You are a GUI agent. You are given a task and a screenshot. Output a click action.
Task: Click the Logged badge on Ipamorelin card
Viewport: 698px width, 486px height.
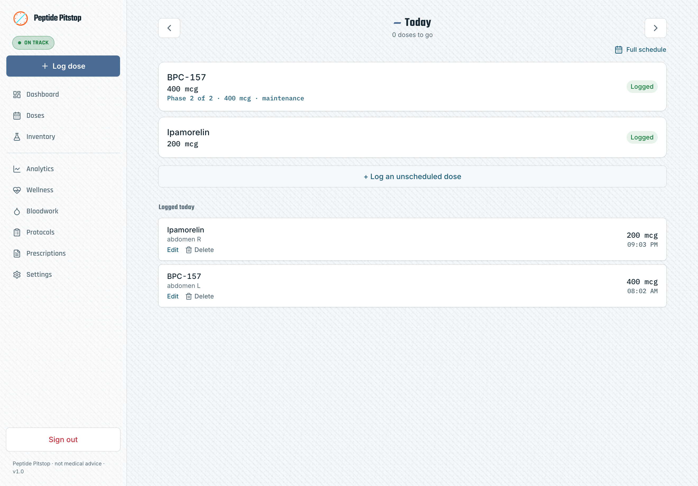642,137
